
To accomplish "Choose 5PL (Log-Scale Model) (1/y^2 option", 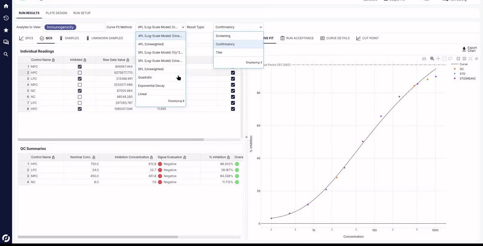I will (160, 52).
